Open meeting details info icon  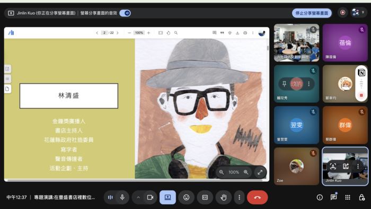pyautogui.click(x=320, y=197)
